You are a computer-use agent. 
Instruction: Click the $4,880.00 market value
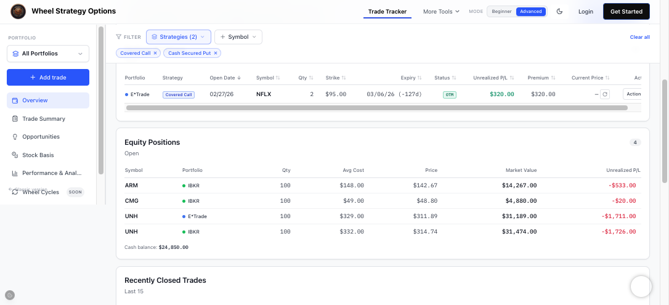[521, 201]
